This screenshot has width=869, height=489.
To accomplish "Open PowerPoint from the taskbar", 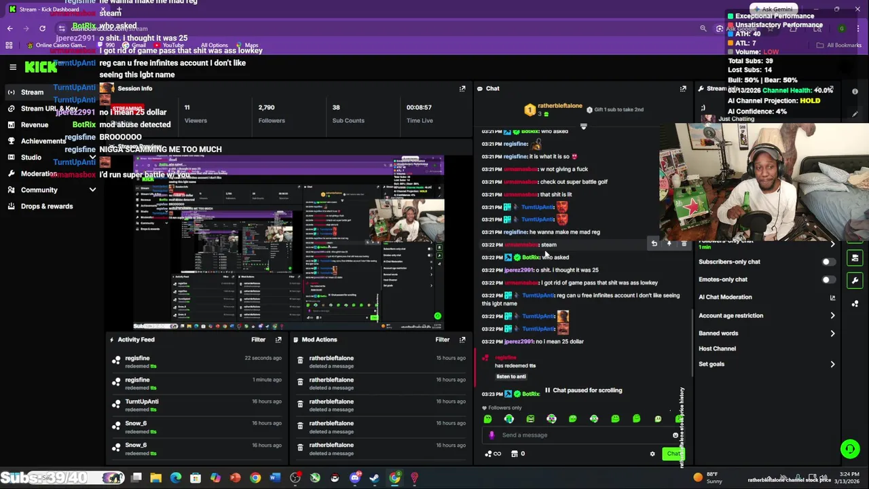I will coord(235,478).
